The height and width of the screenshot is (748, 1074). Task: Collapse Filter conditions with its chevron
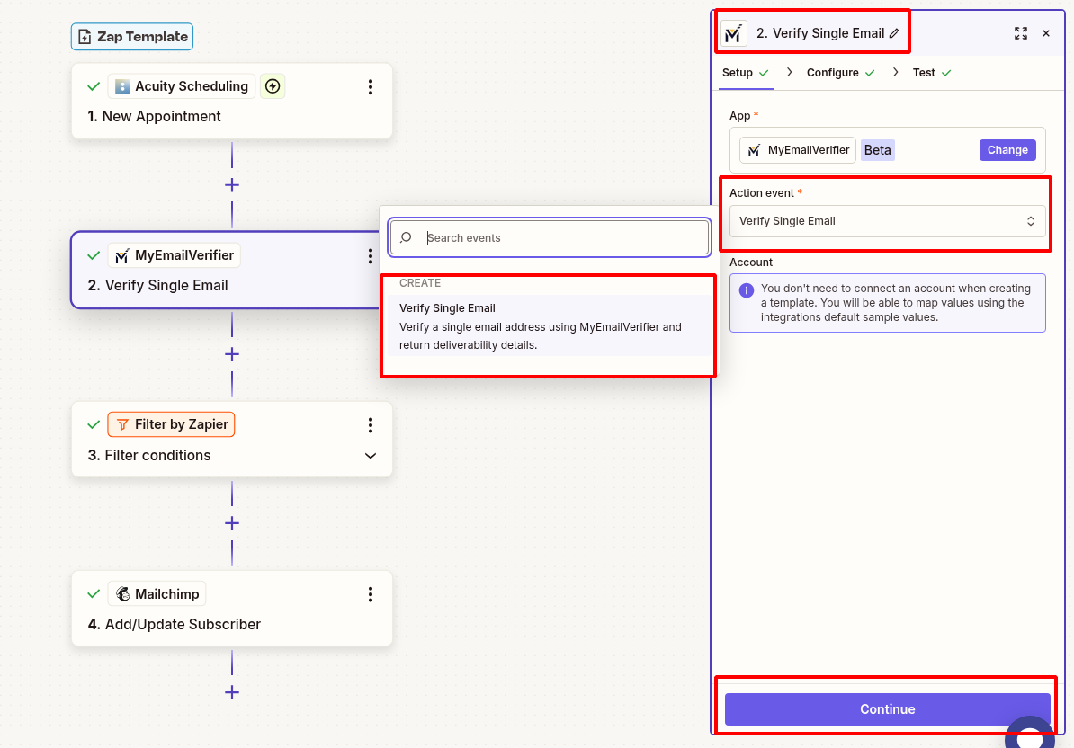[x=371, y=456]
